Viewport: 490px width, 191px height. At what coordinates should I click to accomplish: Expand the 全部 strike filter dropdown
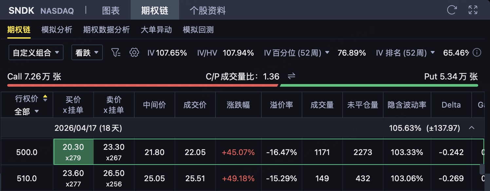pos(27,112)
